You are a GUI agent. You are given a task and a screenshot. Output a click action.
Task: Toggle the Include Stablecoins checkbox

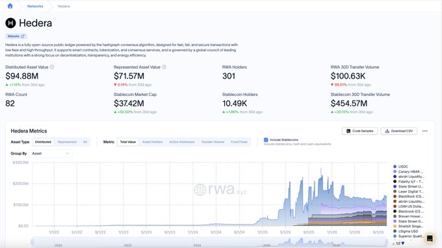click(266, 140)
